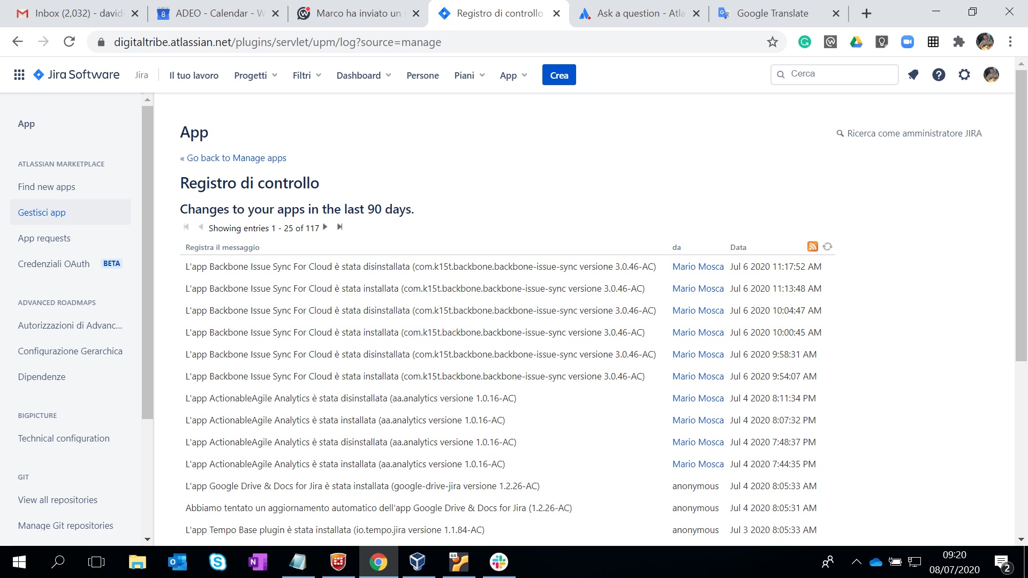Click the sidebar scroll down arrow

coord(147,539)
